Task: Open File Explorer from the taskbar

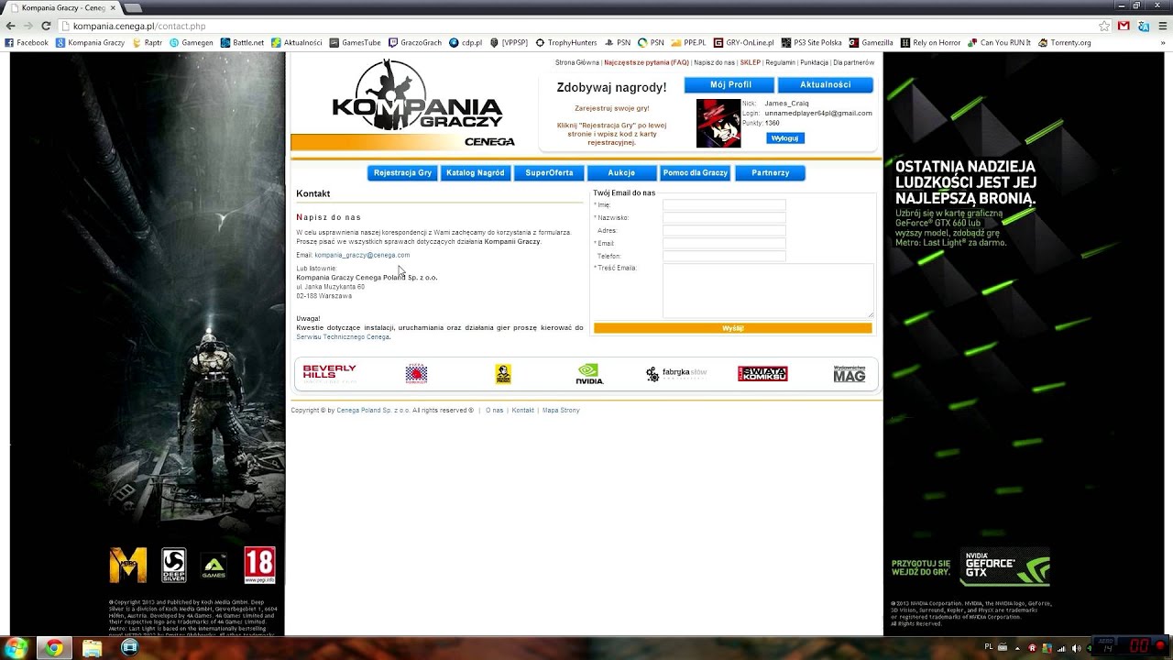Action: [92, 648]
